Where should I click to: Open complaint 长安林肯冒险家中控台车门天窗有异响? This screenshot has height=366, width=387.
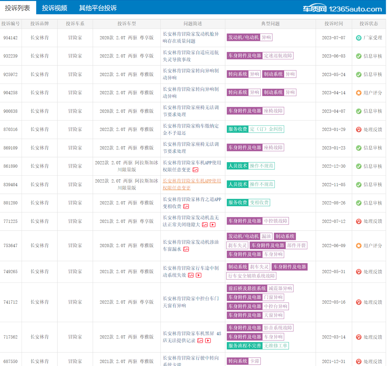click(191, 302)
